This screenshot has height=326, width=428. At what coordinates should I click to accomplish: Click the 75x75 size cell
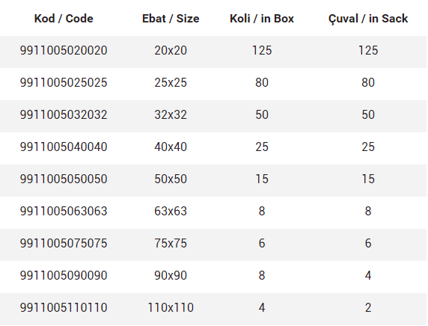[x=171, y=243]
